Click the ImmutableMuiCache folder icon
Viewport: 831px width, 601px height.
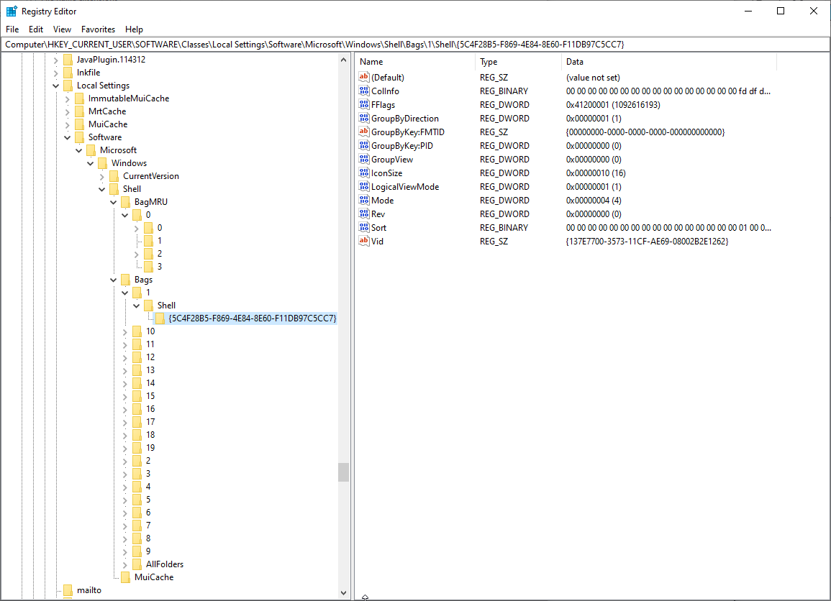(x=79, y=98)
